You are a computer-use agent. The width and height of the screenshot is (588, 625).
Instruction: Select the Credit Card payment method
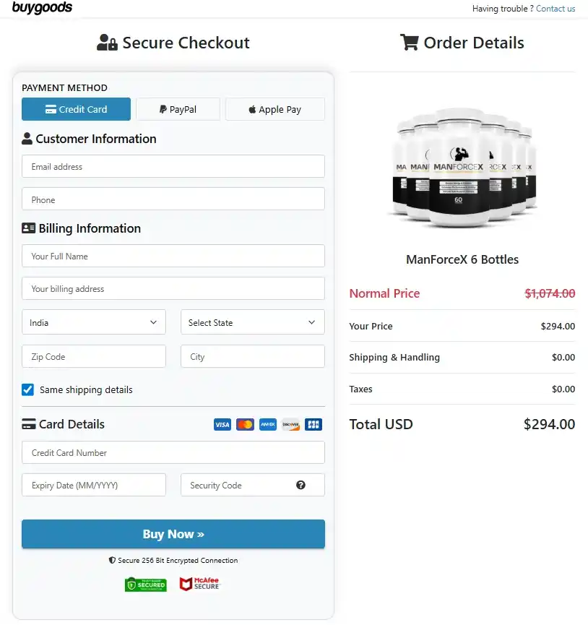pyautogui.click(x=76, y=108)
